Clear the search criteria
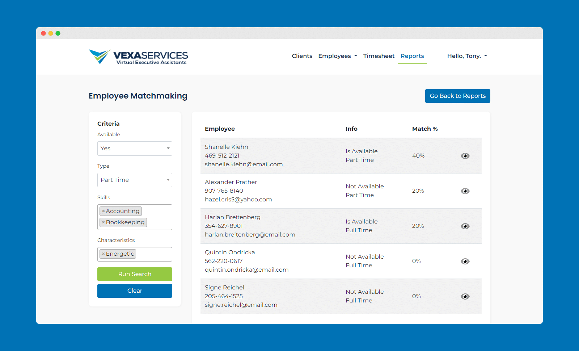This screenshot has width=579, height=351. tap(135, 291)
